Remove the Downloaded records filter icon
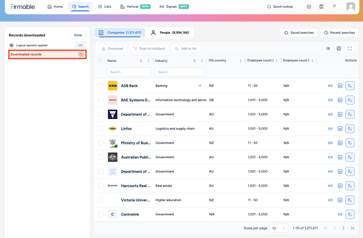The width and height of the screenshot is (363, 238). [x=81, y=54]
